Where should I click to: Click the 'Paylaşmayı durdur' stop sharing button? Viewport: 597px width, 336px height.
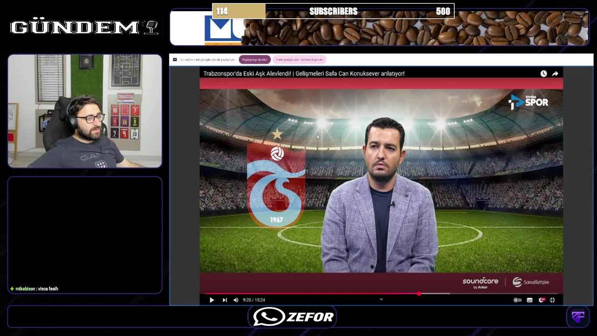(255, 60)
